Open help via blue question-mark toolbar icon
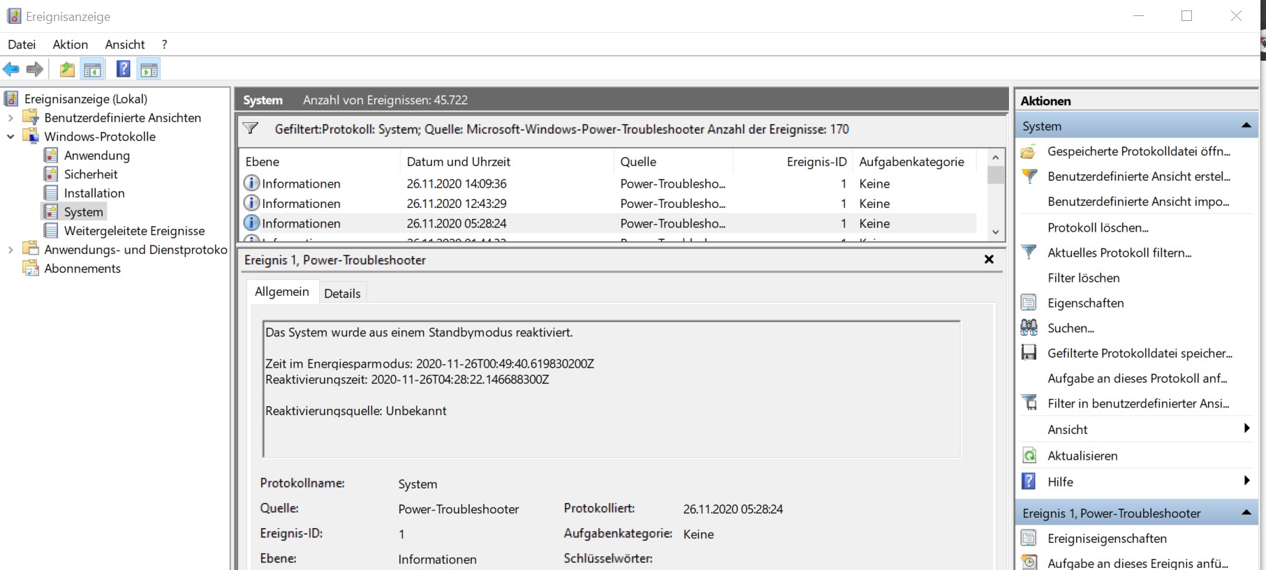Image resolution: width=1266 pixels, height=570 pixels. 123,69
